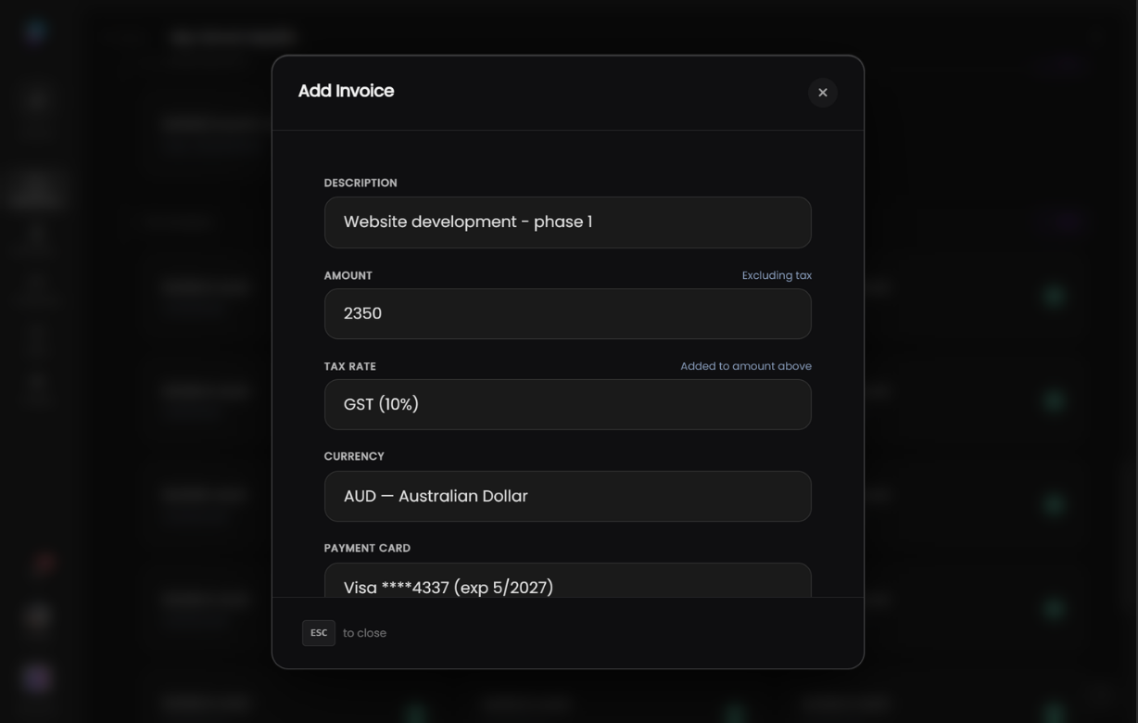This screenshot has width=1138, height=723.
Task: Click the gray icon above the profile avatar
Action: [37, 617]
